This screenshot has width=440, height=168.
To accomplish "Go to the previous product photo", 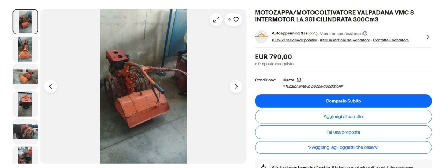I will [51, 87].
